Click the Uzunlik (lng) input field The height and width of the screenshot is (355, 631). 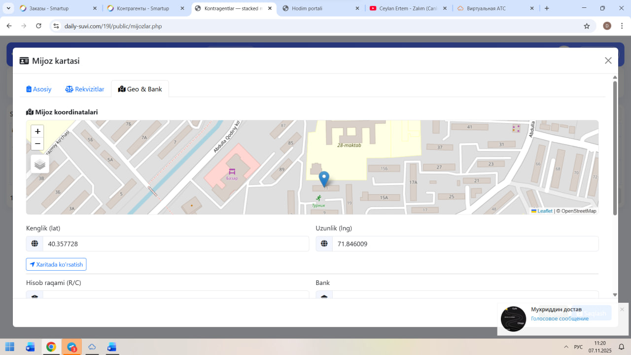pyautogui.click(x=465, y=244)
